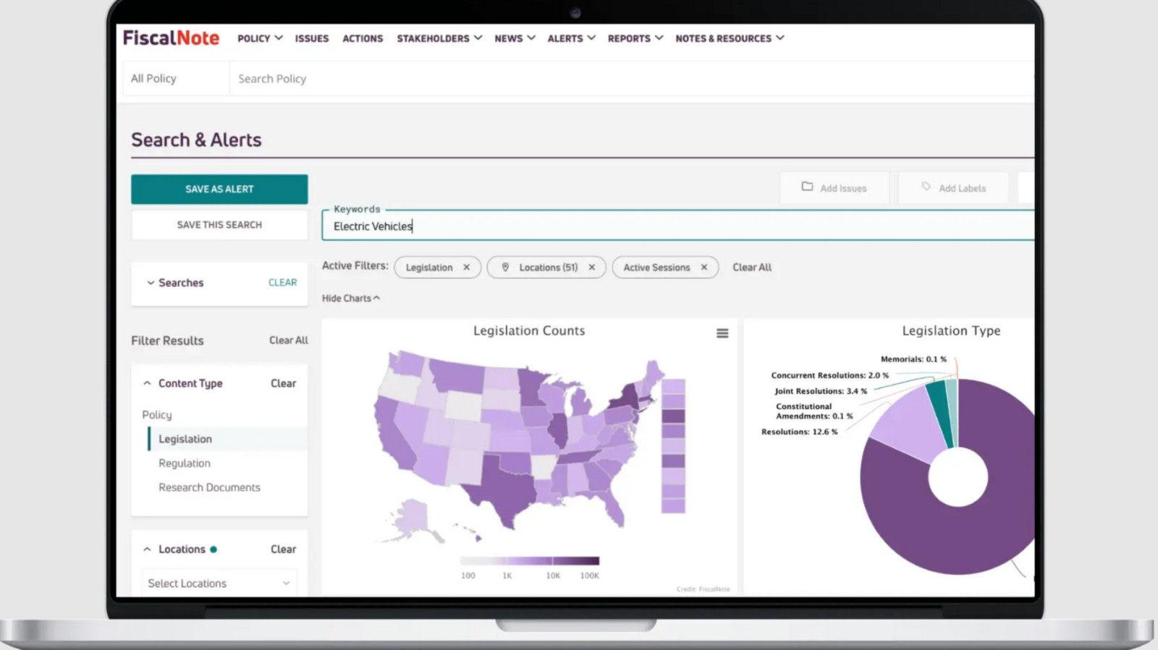Open the Policy menu
Screen dimensions: 1158x650
coord(260,38)
